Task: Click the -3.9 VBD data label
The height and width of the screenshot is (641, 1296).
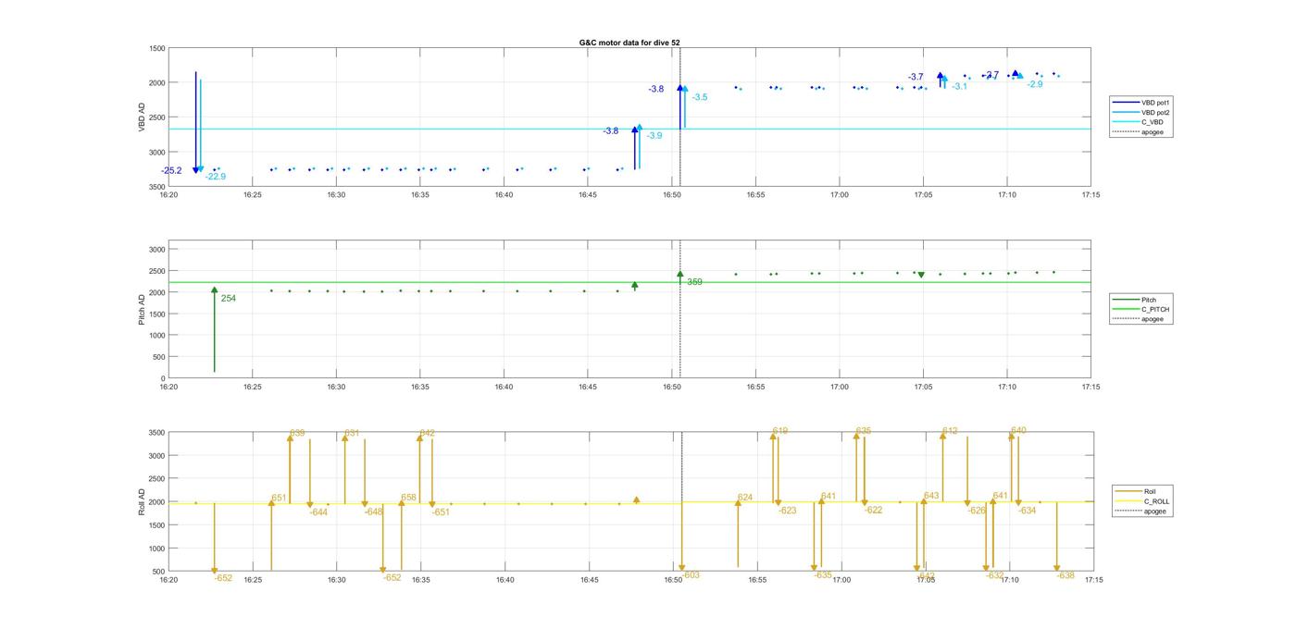Action: tap(654, 136)
